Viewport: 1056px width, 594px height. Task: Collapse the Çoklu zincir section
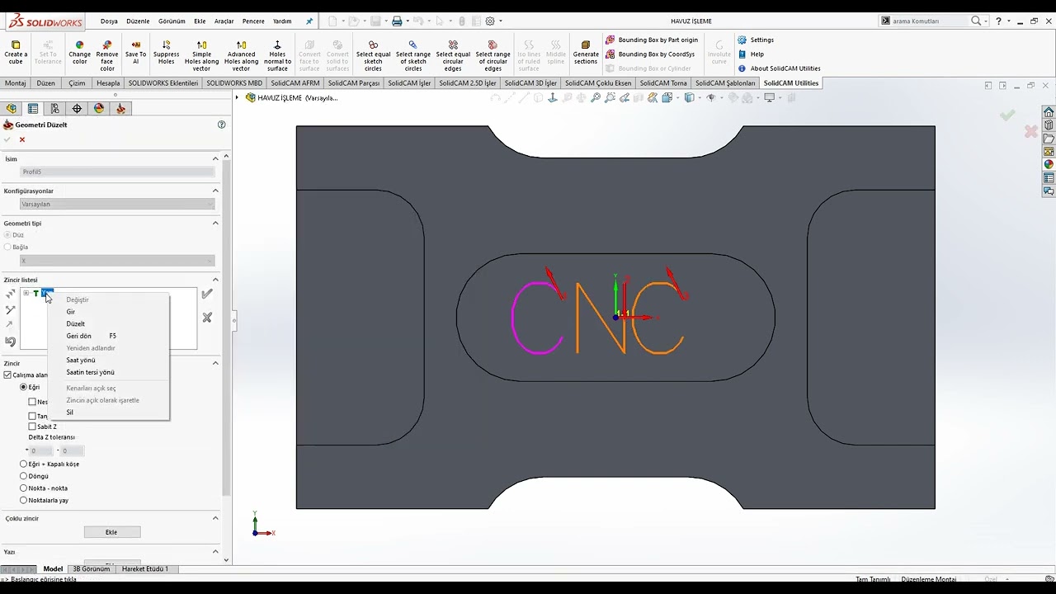pyautogui.click(x=215, y=518)
